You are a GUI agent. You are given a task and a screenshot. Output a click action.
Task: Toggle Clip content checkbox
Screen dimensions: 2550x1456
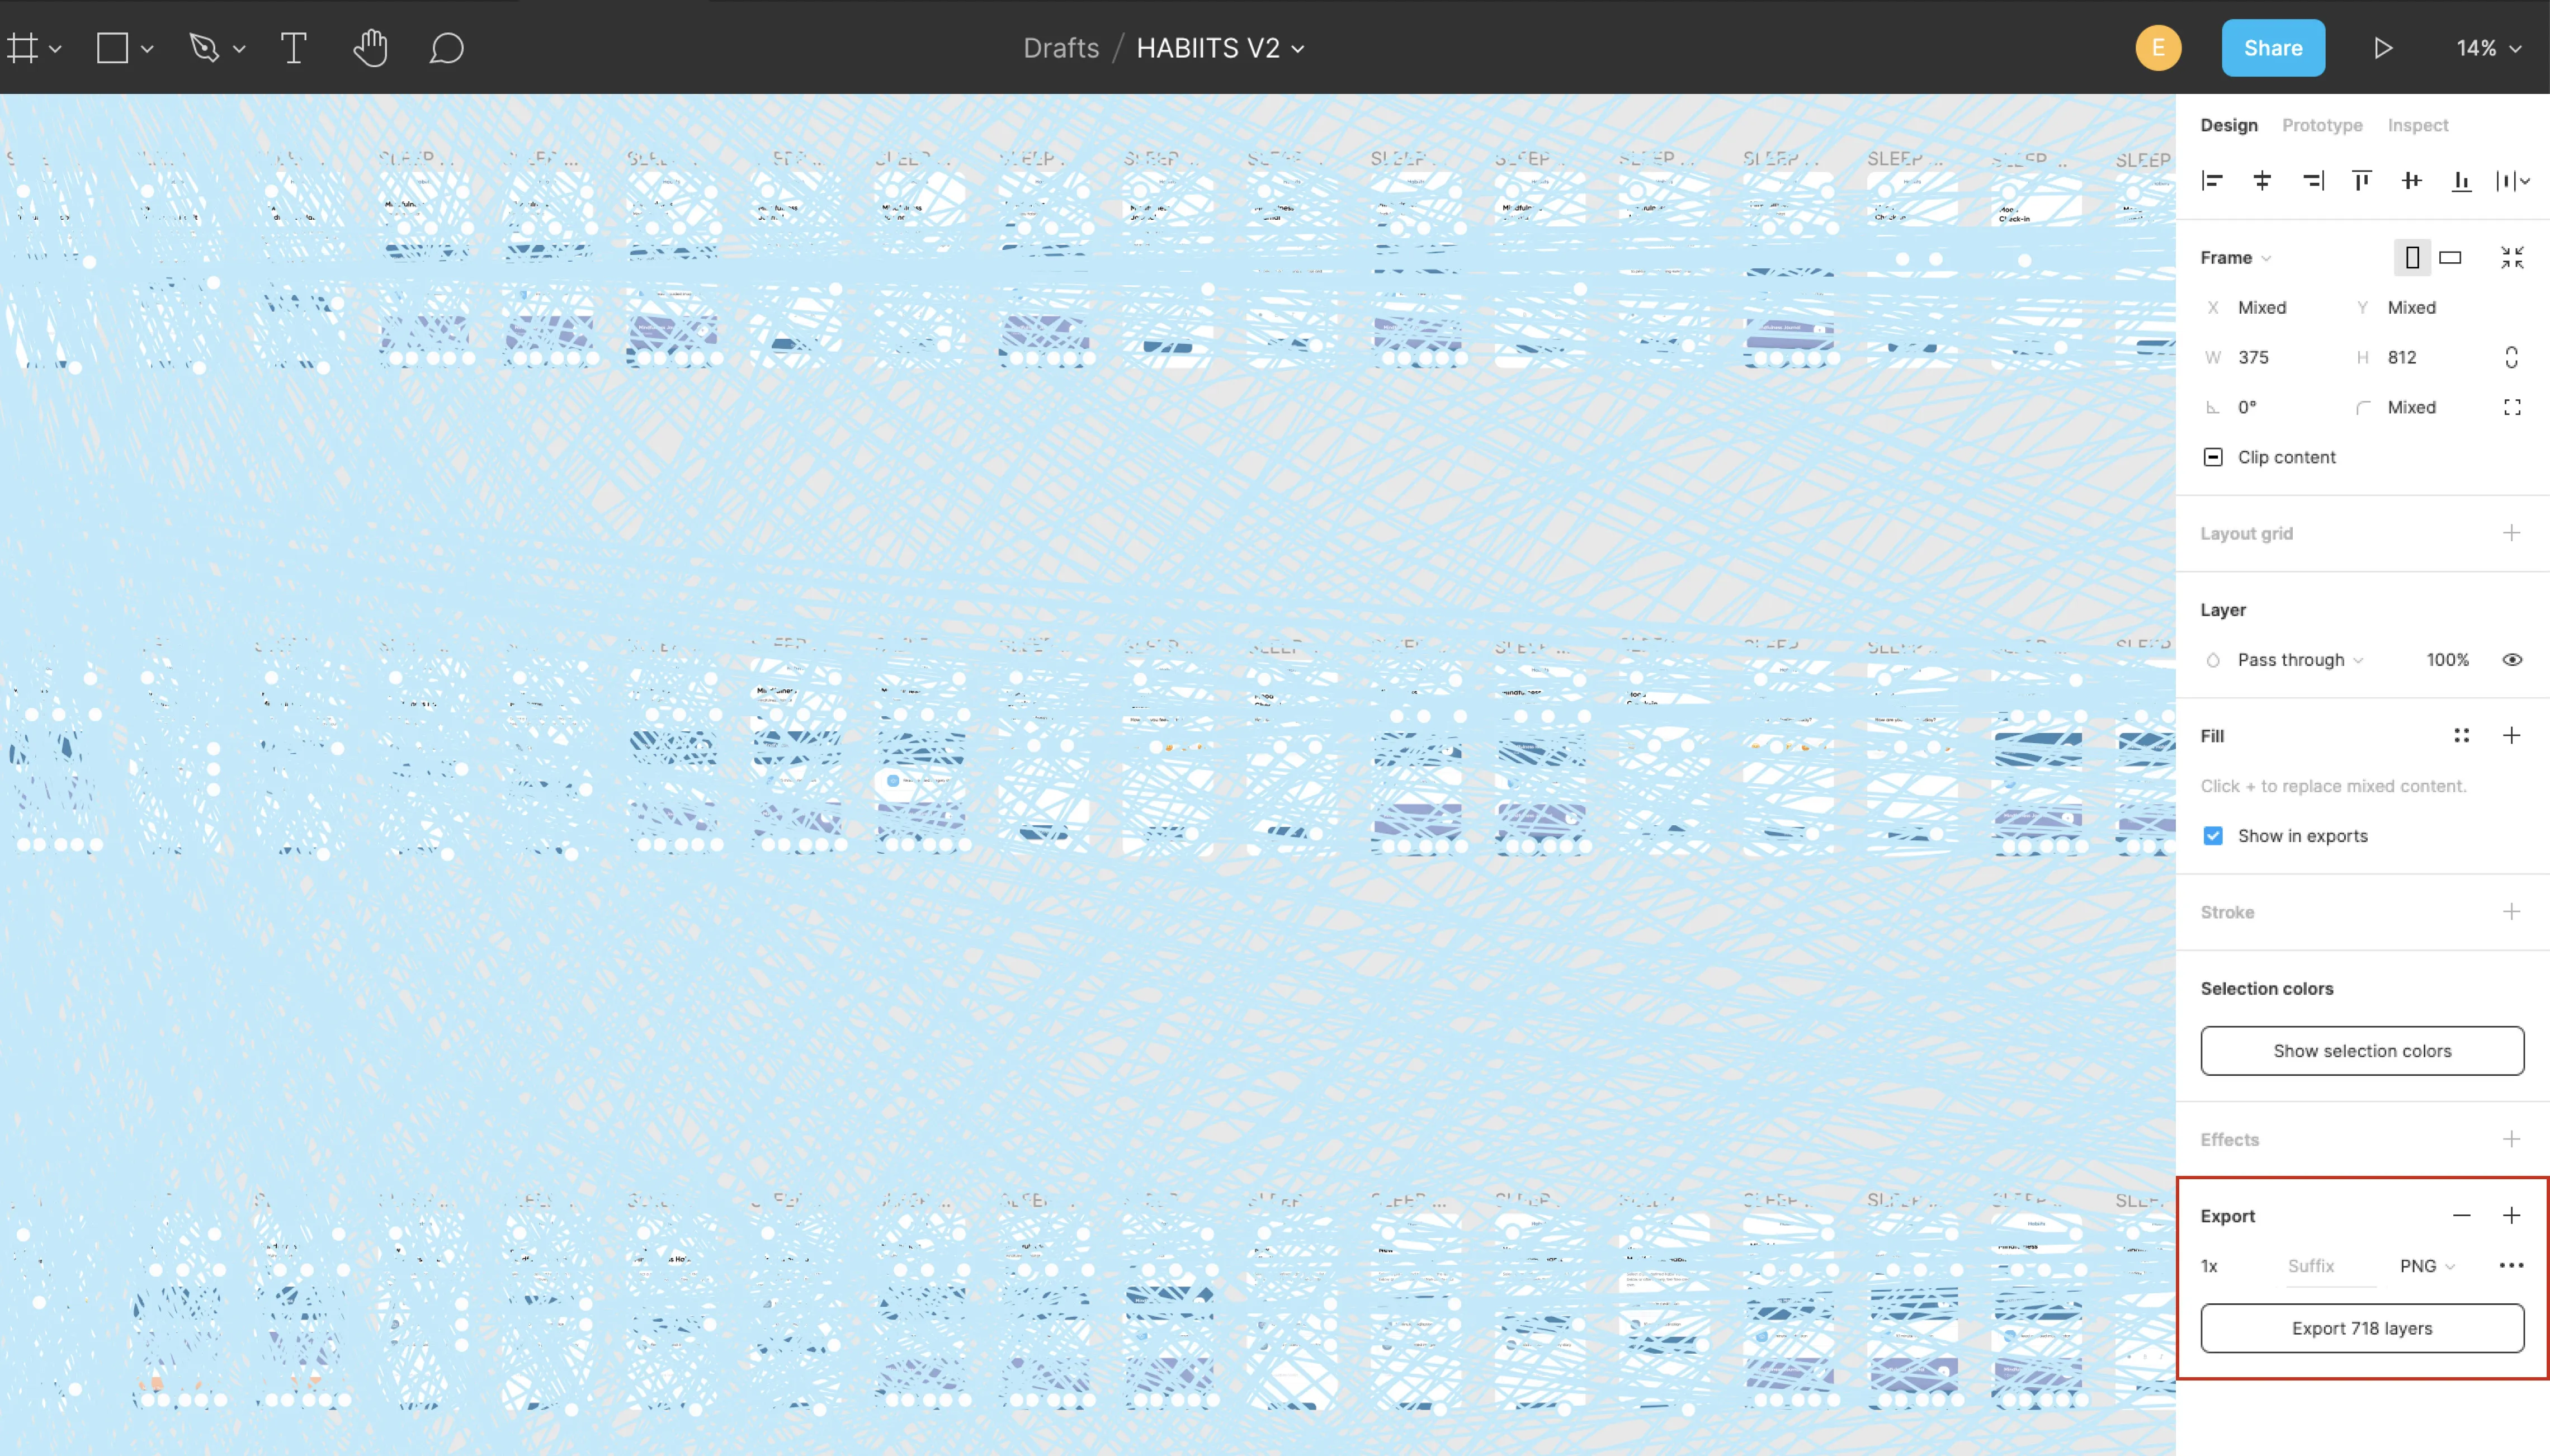2213,457
